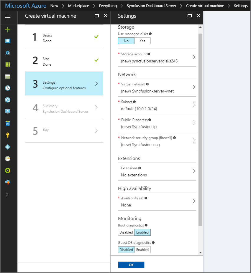
Task: Click info icon beside Extensions label
Action: (140, 168)
